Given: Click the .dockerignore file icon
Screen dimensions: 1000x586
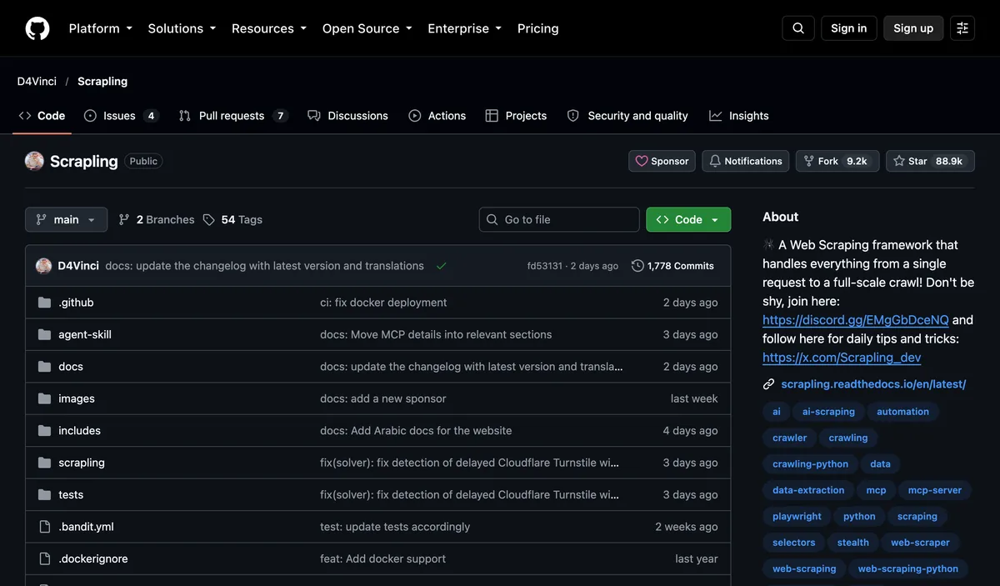Looking at the screenshot, I should [45, 559].
